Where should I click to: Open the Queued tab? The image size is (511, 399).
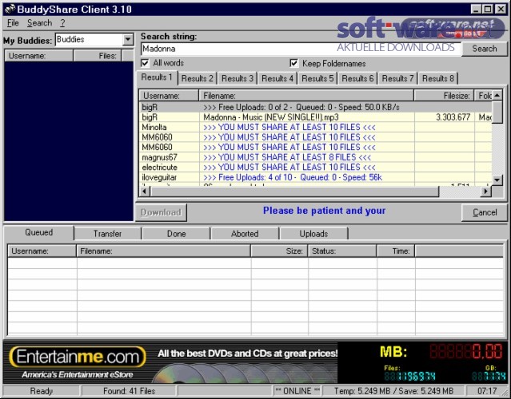click(x=38, y=232)
